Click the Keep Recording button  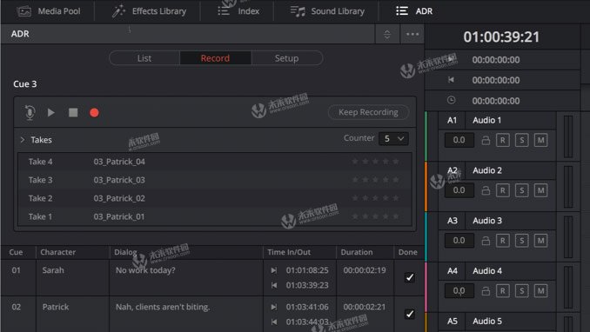click(x=368, y=112)
